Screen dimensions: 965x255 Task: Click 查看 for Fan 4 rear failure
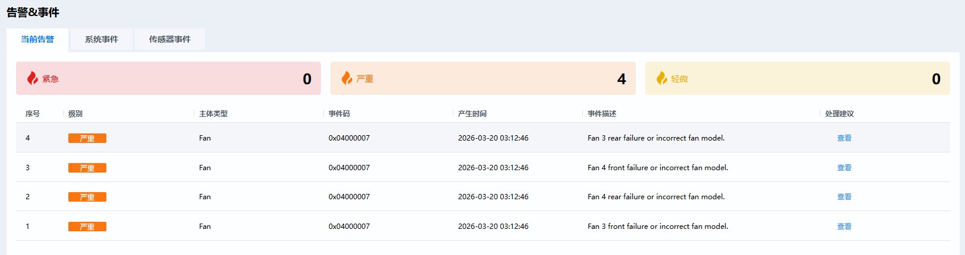point(844,197)
